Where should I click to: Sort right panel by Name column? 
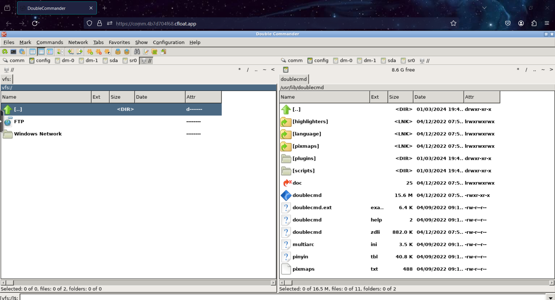click(324, 97)
